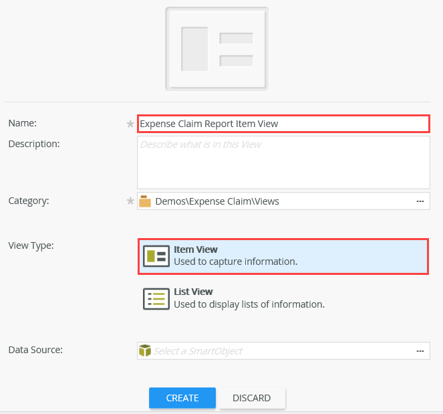Click the SmartObject cube icon in Data Source
This screenshot has width=443, height=414.
(x=145, y=350)
